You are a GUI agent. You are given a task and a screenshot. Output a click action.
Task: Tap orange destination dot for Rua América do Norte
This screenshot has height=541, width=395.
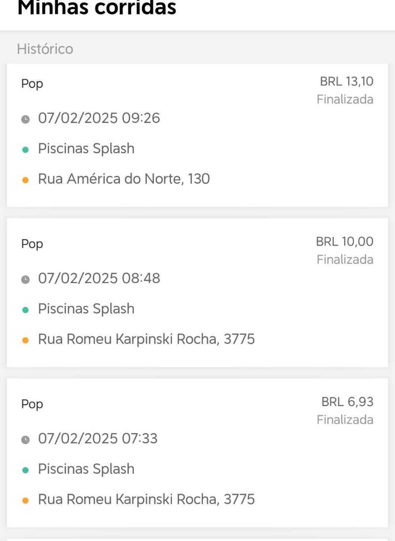(x=25, y=180)
